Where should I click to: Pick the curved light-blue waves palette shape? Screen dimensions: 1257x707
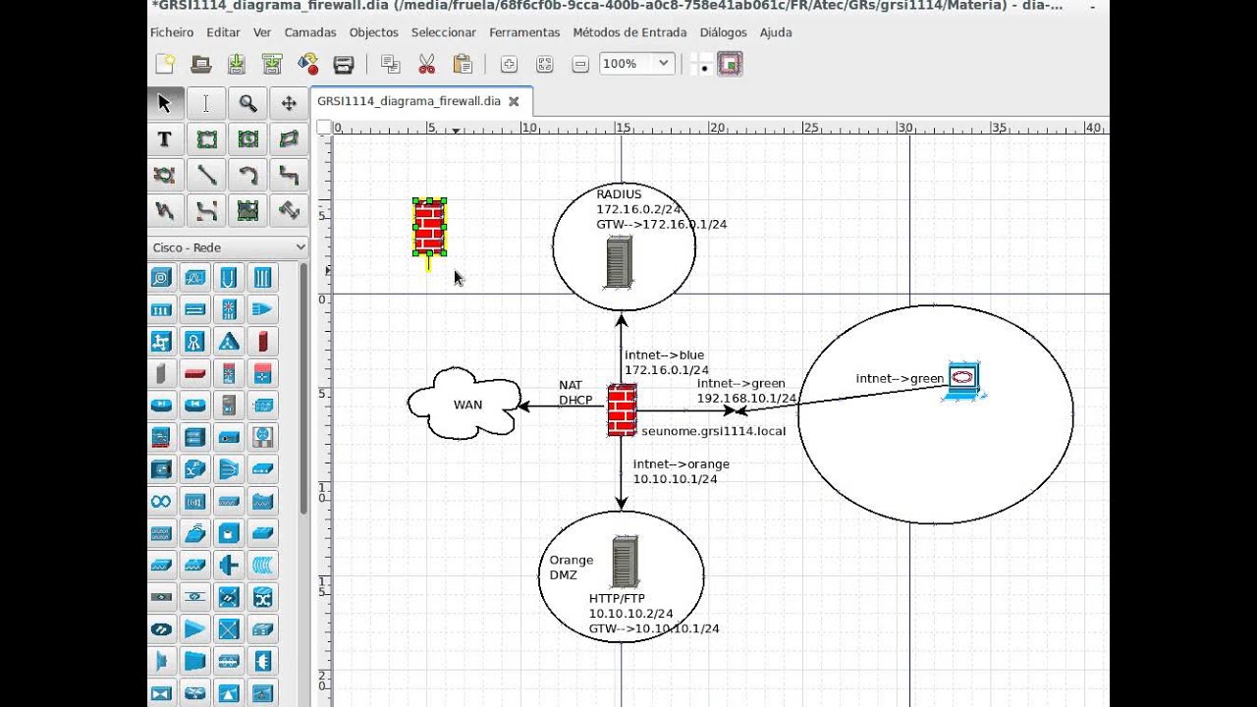(x=262, y=565)
